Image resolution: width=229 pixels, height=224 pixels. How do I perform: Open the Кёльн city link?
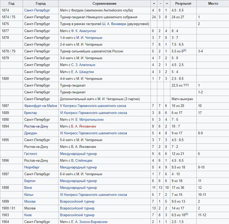29,195
